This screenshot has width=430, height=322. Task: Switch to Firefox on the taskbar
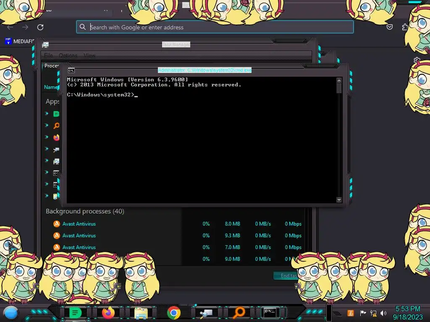(x=108, y=313)
